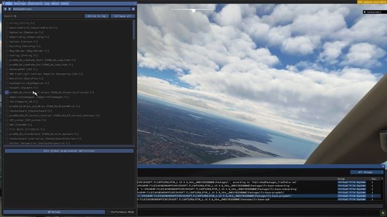Select AMD FidelityFX Contrast Adaptive Sharpening row
387x217 pixels.
46,74
